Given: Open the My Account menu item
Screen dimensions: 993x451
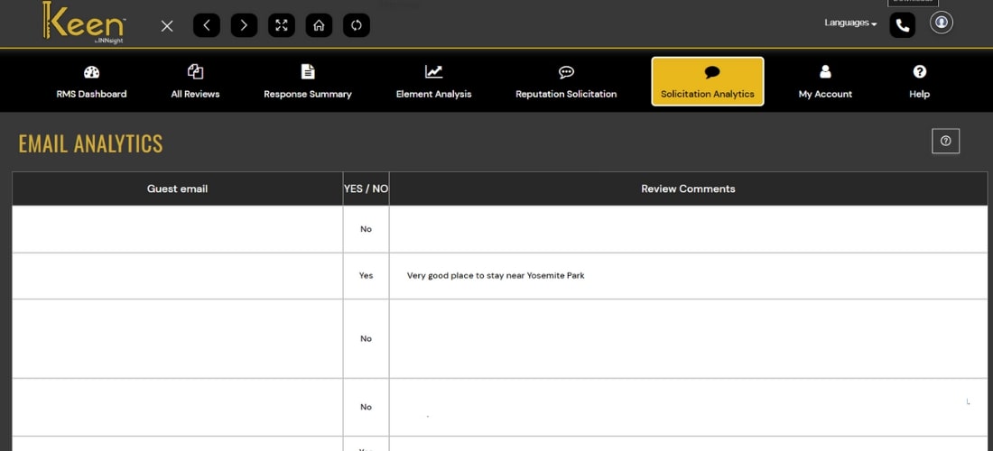Looking at the screenshot, I should pos(825,81).
